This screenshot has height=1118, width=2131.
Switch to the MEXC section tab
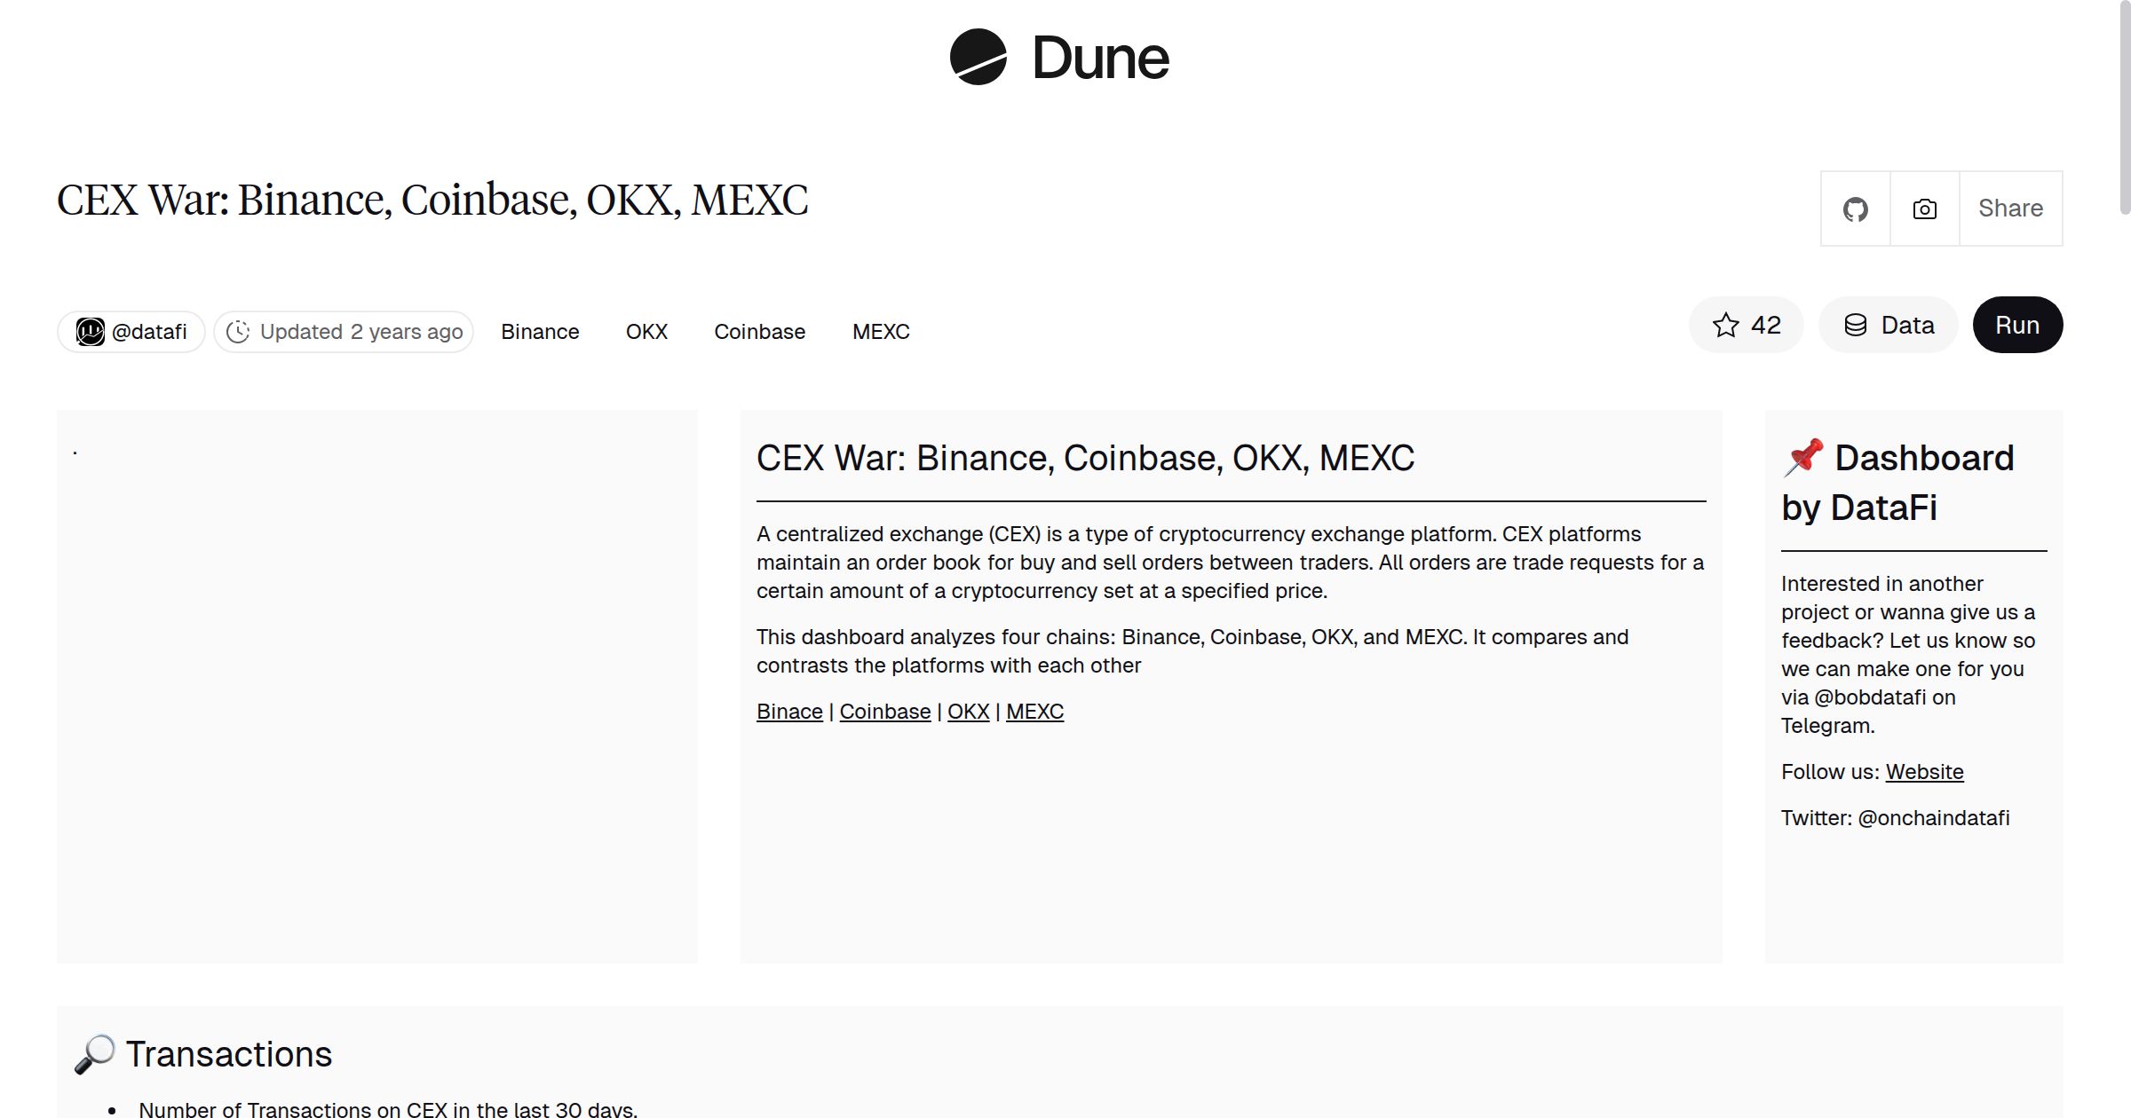coord(881,331)
